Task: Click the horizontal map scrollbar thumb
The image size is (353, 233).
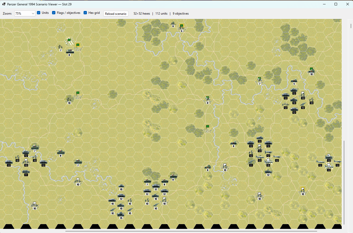Action: pos(191,231)
